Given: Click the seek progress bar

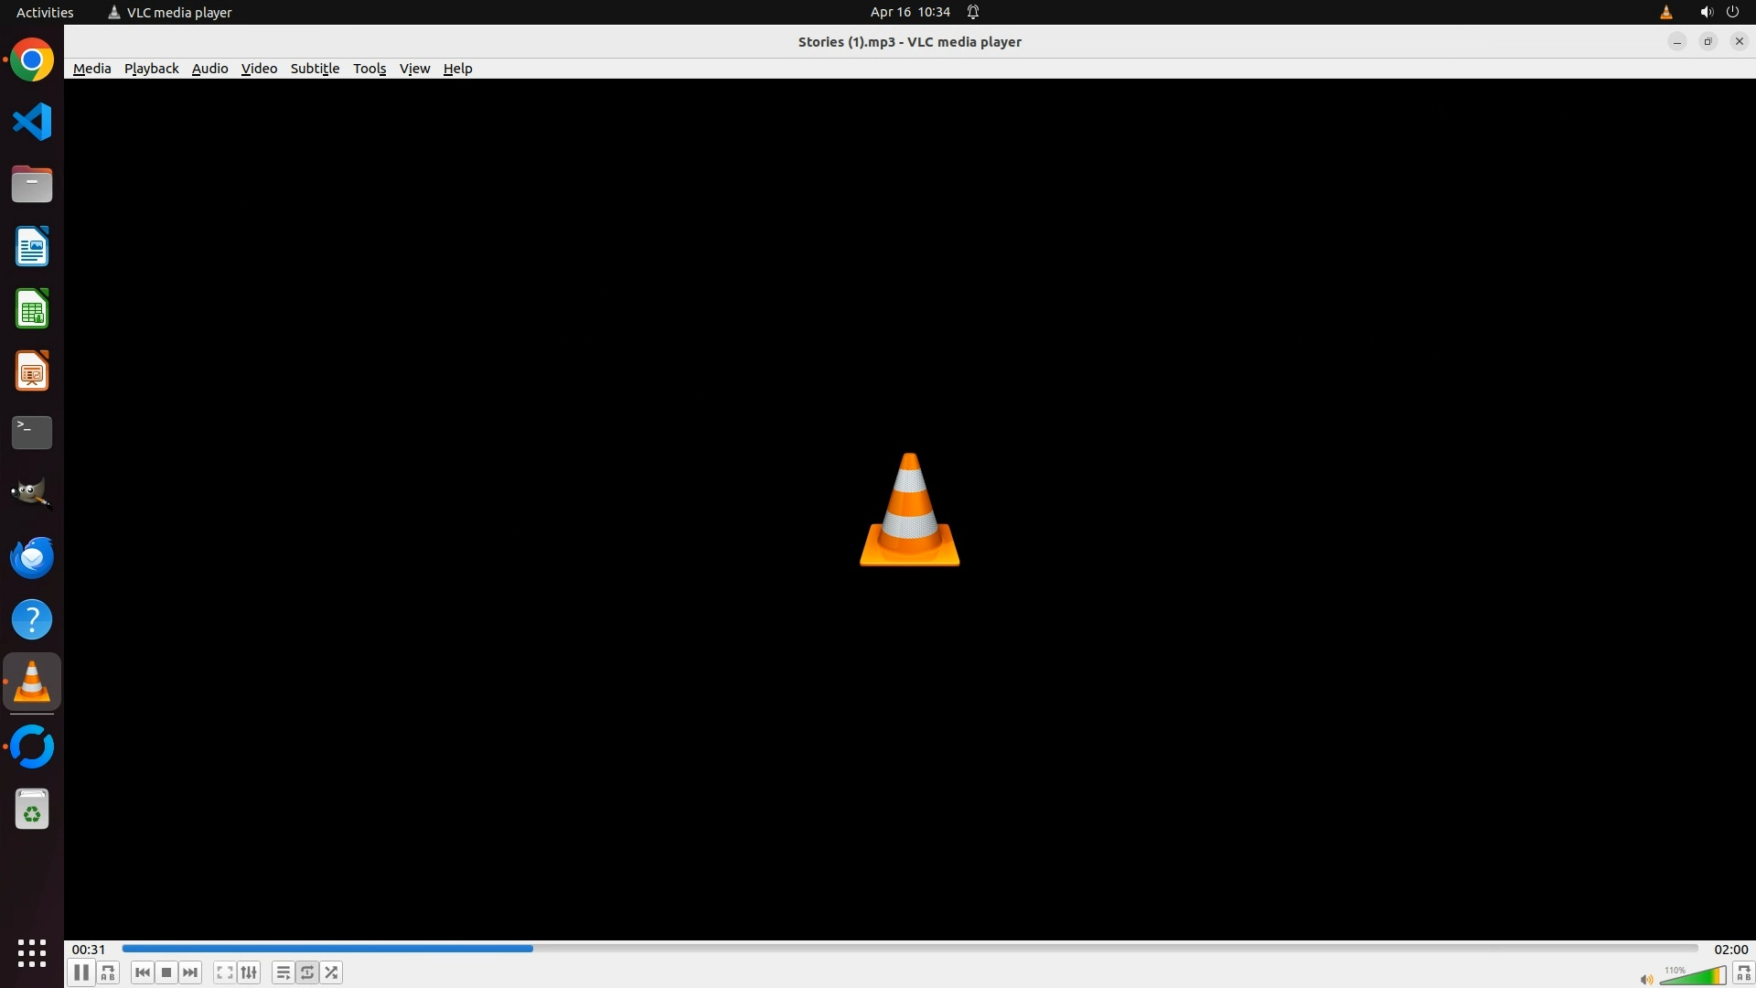Looking at the screenshot, I should (x=909, y=949).
